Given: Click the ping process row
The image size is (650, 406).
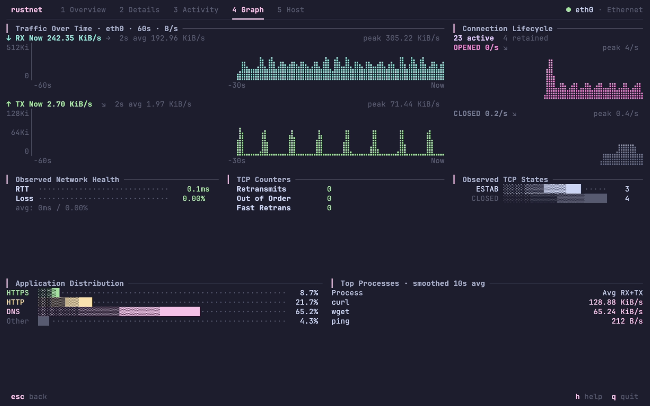Looking at the screenshot, I should [x=487, y=321].
